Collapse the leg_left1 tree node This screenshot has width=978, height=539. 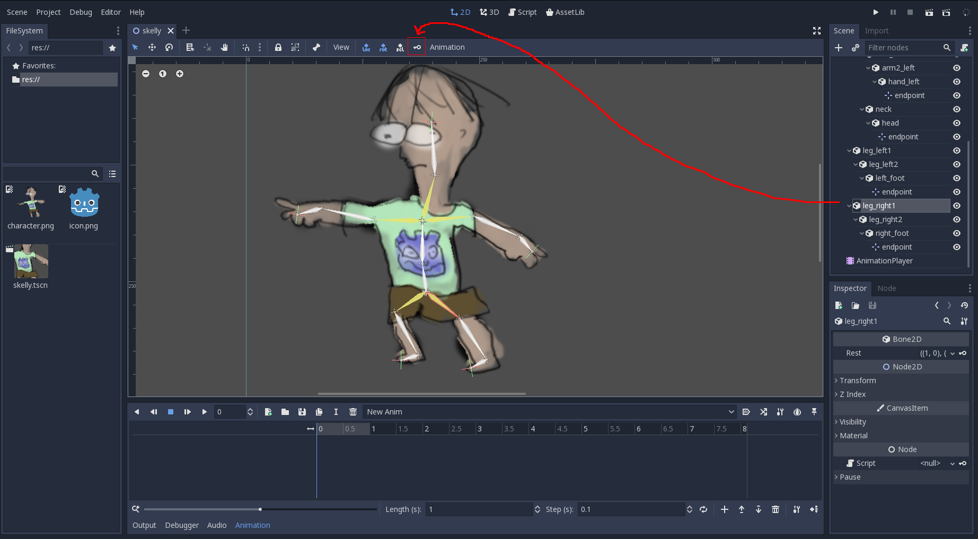click(849, 151)
